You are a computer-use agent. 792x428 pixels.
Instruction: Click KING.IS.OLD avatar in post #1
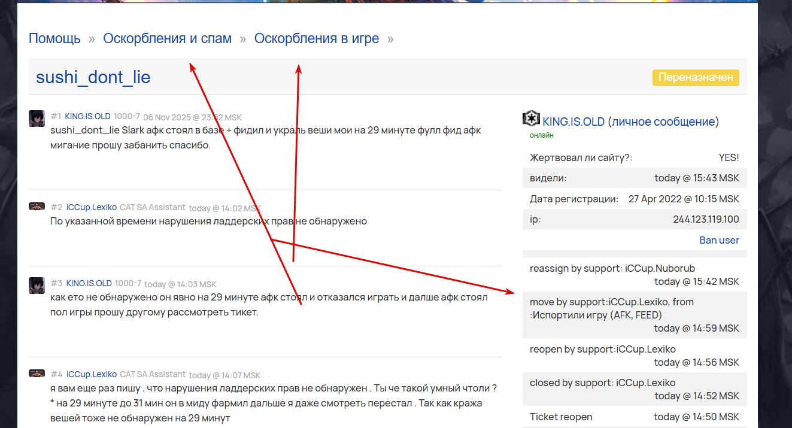pos(37,118)
